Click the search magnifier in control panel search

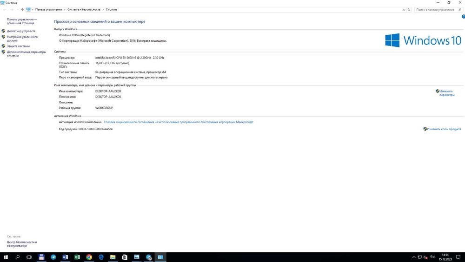pos(460,10)
